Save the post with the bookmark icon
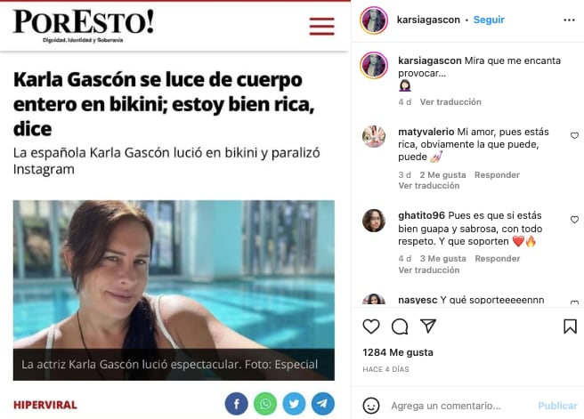 [x=570, y=326]
